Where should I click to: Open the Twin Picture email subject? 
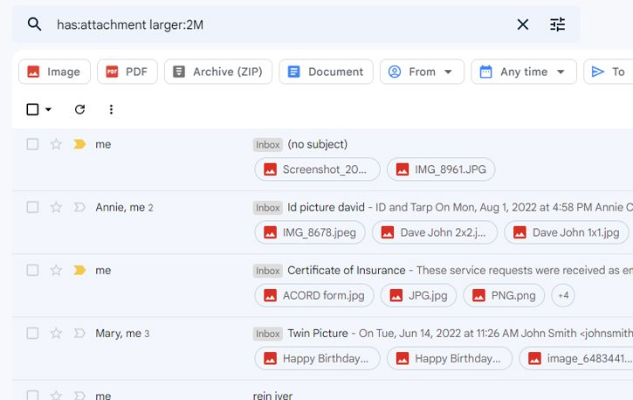point(318,333)
